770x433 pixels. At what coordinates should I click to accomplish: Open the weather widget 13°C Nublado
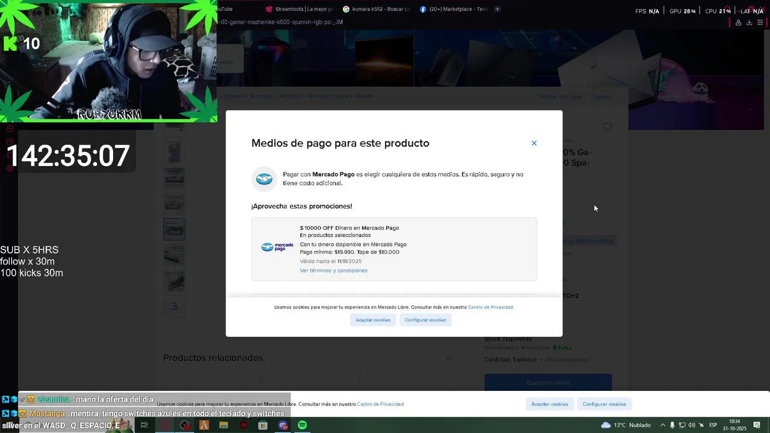(x=626, y=425)
